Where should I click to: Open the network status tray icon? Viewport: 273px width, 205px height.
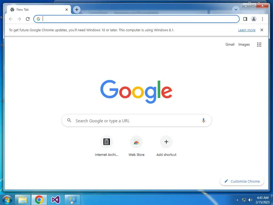click(x=244, y=200)
